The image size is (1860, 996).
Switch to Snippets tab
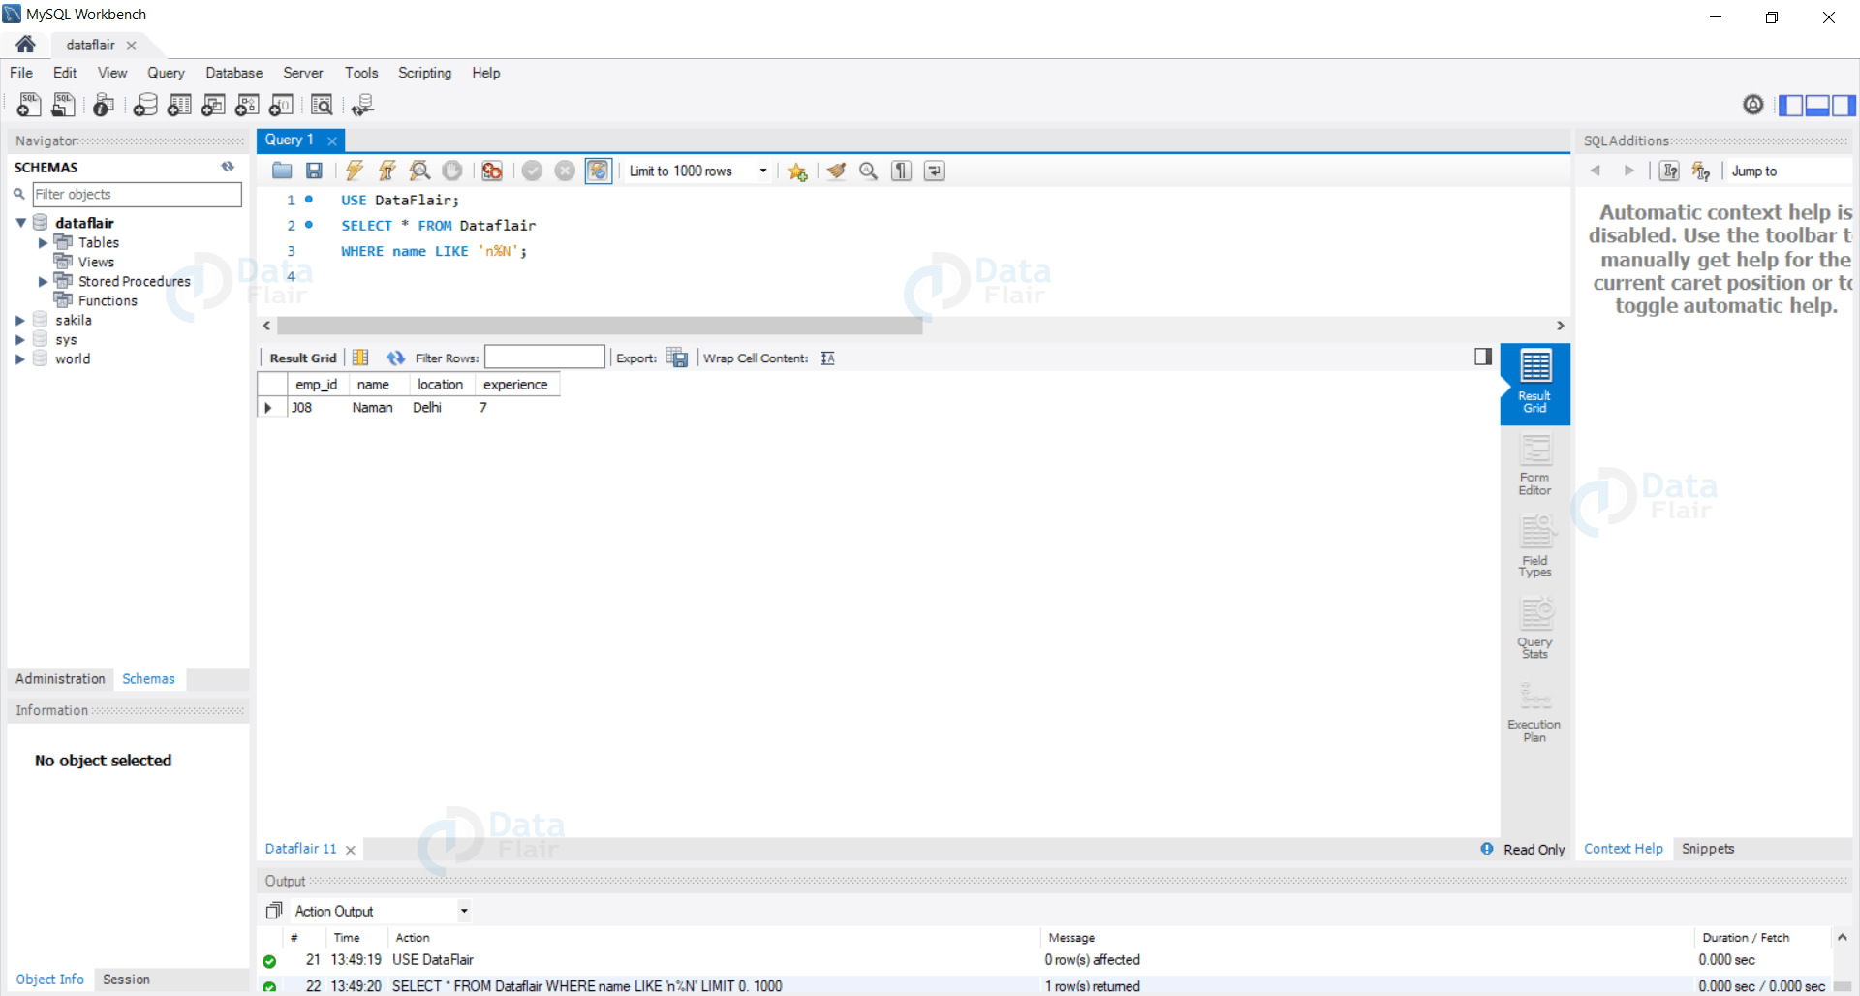pyautogui.click(x=1708, y=849)
